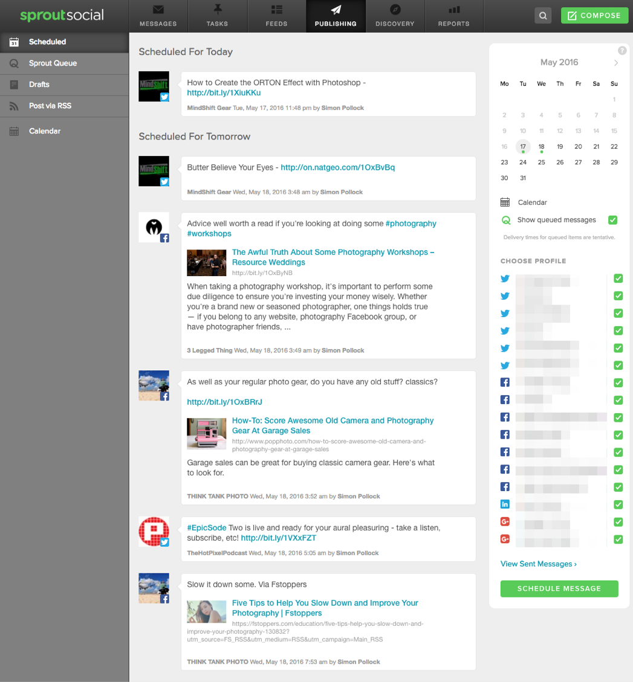
Task: Open Calendar link in right panel
Action: click(533, 203)
